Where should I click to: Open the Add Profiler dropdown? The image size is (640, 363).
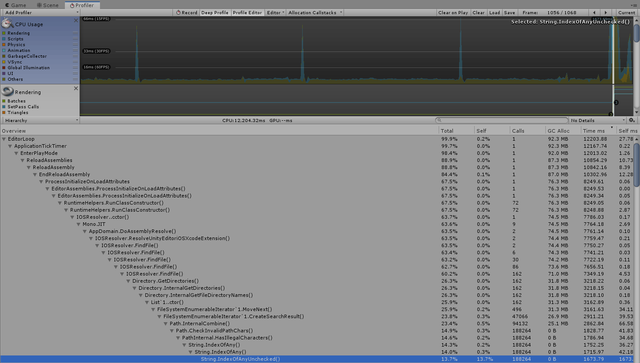pos(40,12)
